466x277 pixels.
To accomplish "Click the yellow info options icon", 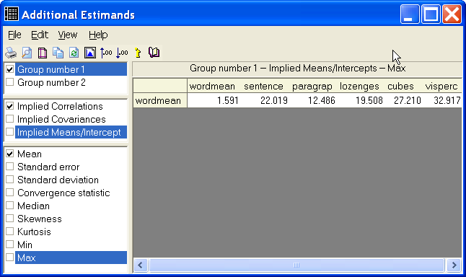I will tap(138, 53).
